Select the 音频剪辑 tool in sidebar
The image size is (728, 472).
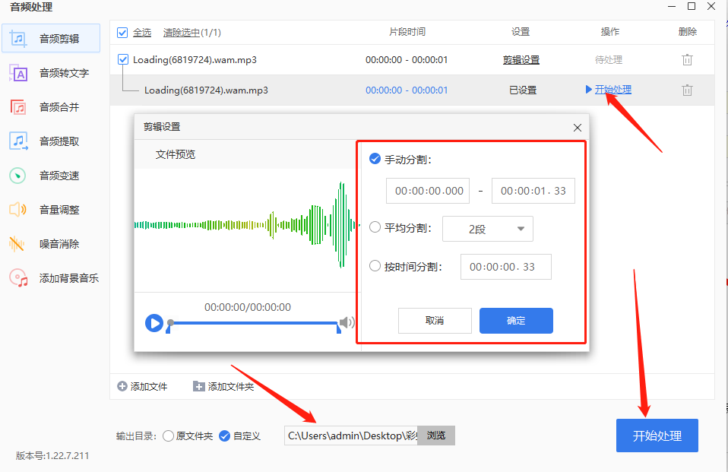(x=52, y=39)
